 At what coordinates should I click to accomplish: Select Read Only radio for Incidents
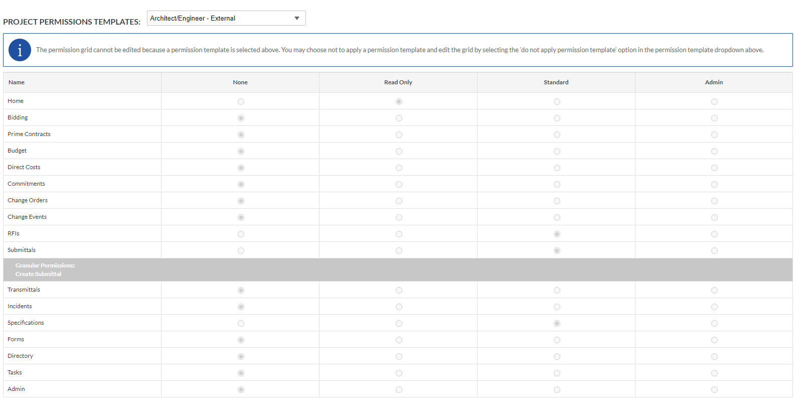399,307
